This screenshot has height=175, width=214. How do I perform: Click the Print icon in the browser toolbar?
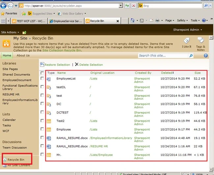tap(157, 21)
